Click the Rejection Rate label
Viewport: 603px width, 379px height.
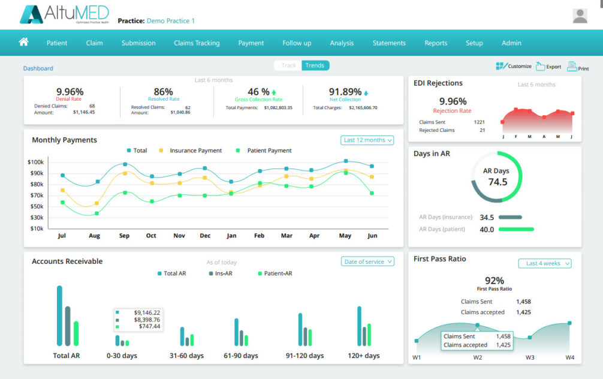452,111
